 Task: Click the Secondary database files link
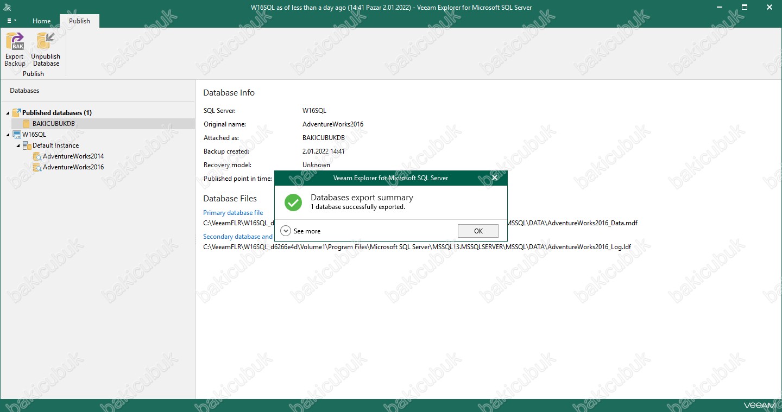(x=238, y=237)
